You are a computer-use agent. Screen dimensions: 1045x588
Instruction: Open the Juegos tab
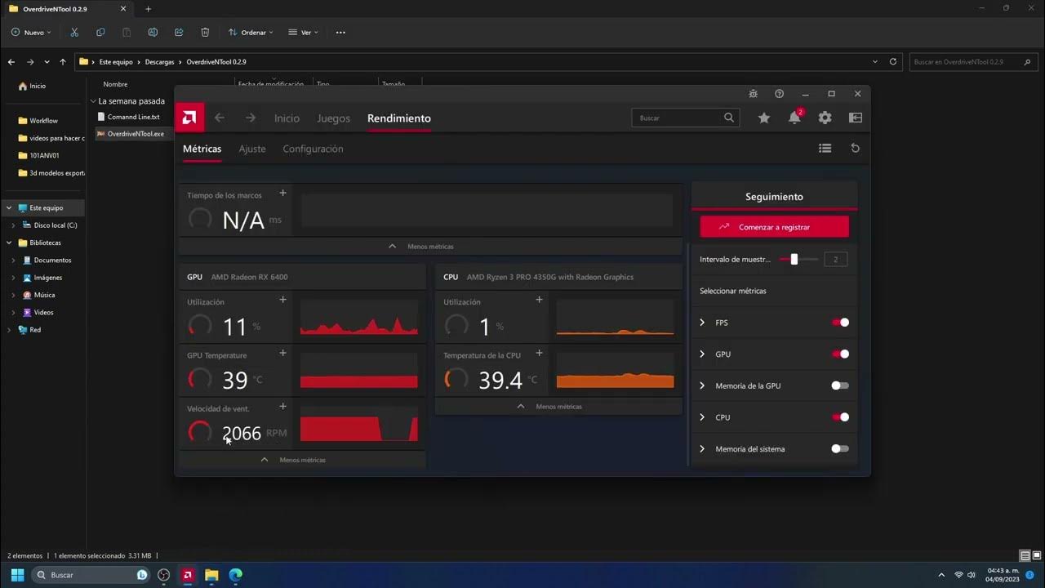(x=333, y=118)
